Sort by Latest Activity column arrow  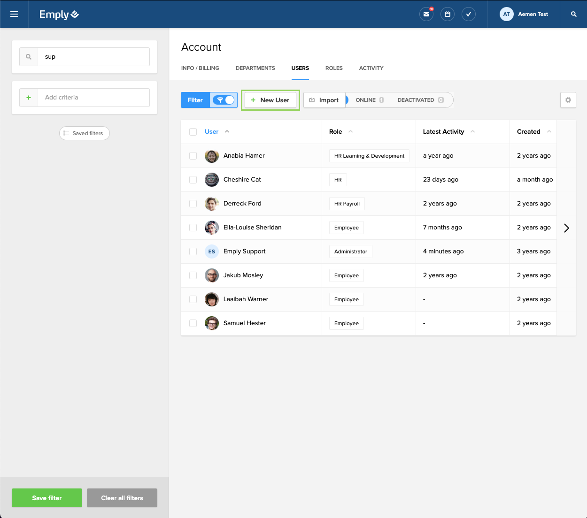tap(472, 132)
